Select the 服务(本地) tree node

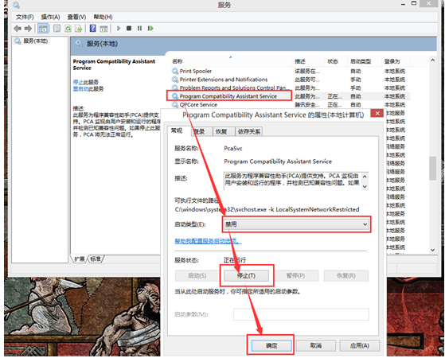pyautogui.click(x=32, y=41)
